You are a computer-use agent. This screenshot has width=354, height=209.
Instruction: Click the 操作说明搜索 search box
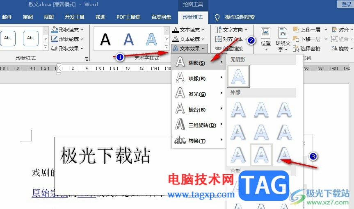pos(240,17)
